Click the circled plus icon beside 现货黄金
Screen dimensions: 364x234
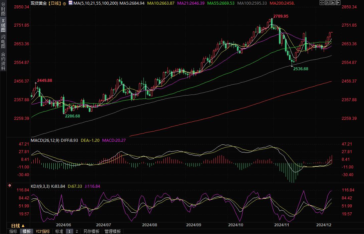(64, 3)
